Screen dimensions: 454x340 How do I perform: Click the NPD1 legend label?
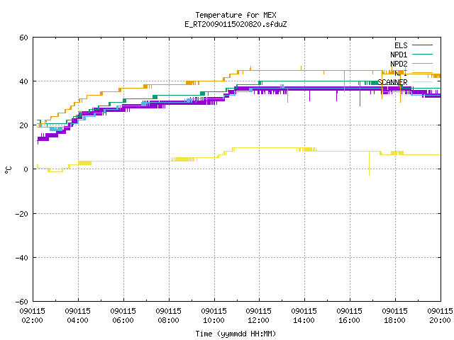(x=399, y=55)
